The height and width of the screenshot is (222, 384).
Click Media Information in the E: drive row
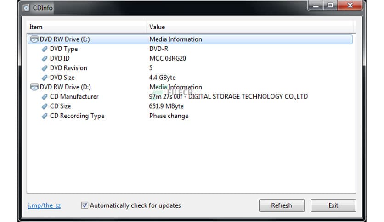pos(175,39)
